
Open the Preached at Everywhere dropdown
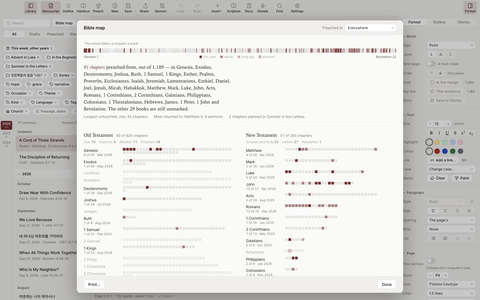[370, 28]
